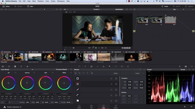Open the Nodes menu
Image resolution: width=195 pixels, height=109 pixels.
click(x=53, y=1)
